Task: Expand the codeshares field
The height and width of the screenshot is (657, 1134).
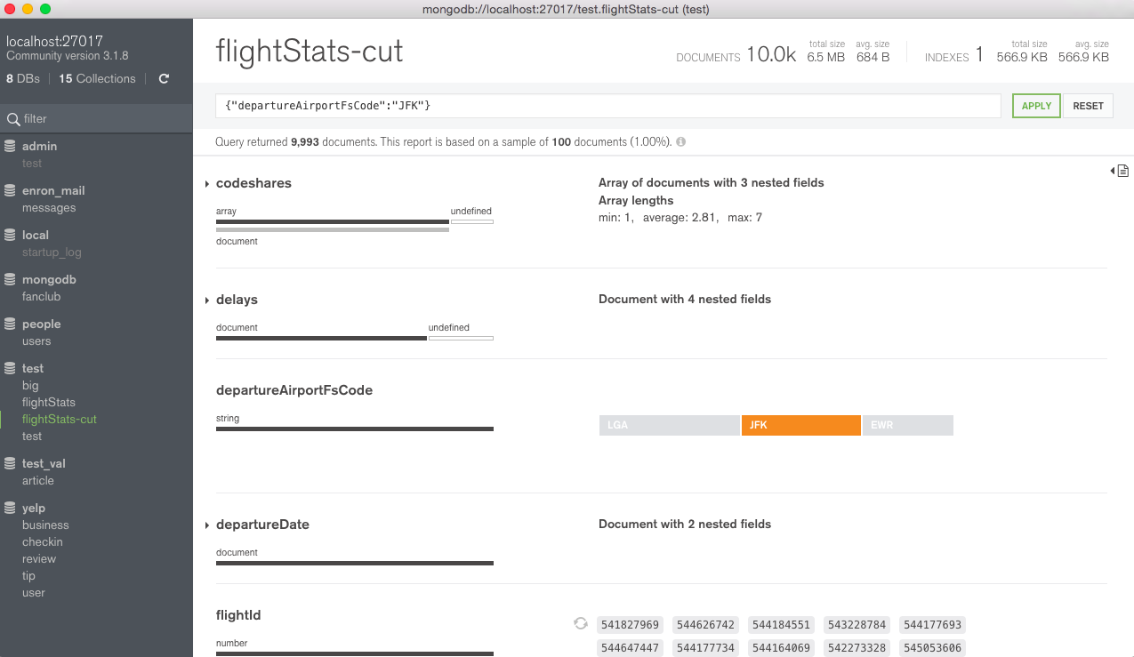Action: pyautogui.click(x=207, y=184)
